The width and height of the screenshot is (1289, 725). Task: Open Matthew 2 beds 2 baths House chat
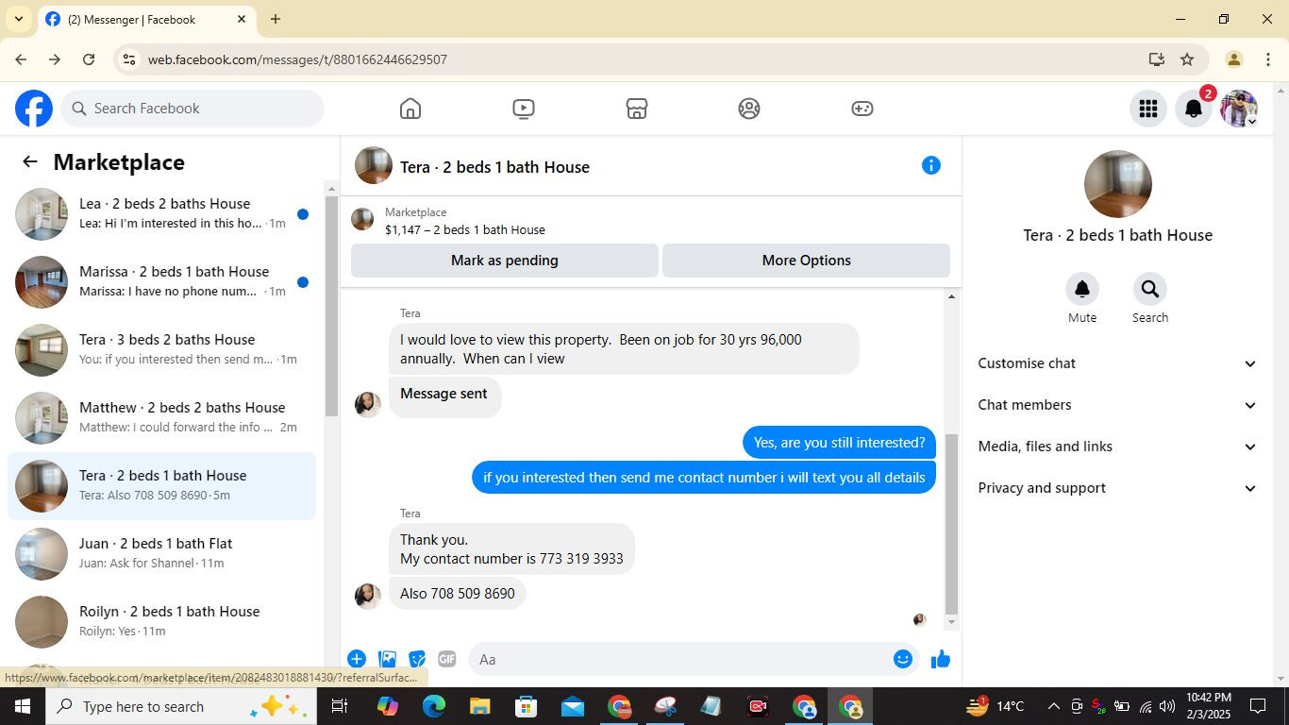162,418
